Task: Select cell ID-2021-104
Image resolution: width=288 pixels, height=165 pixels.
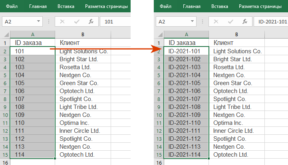Action: tap(186, 75)
